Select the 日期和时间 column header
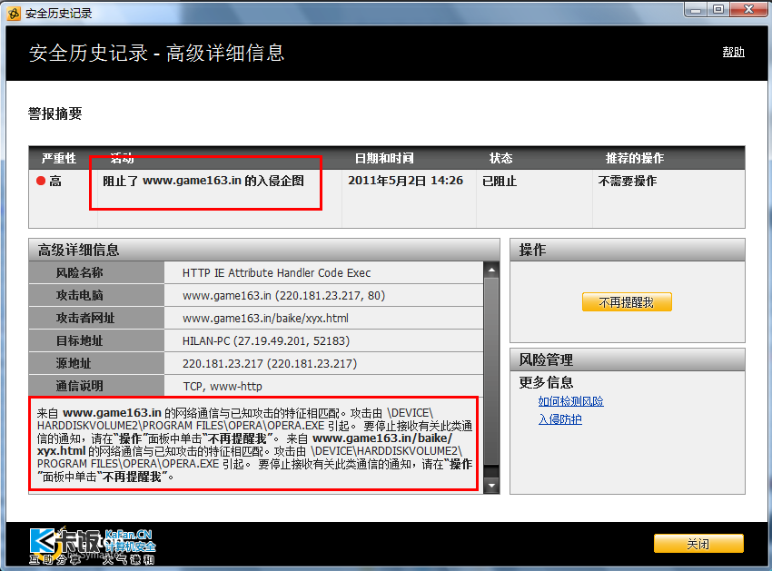This screenshot has width=772, height=571. (x=384, y=158)
